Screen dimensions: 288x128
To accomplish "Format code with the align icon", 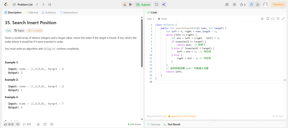I will point(262,19).
